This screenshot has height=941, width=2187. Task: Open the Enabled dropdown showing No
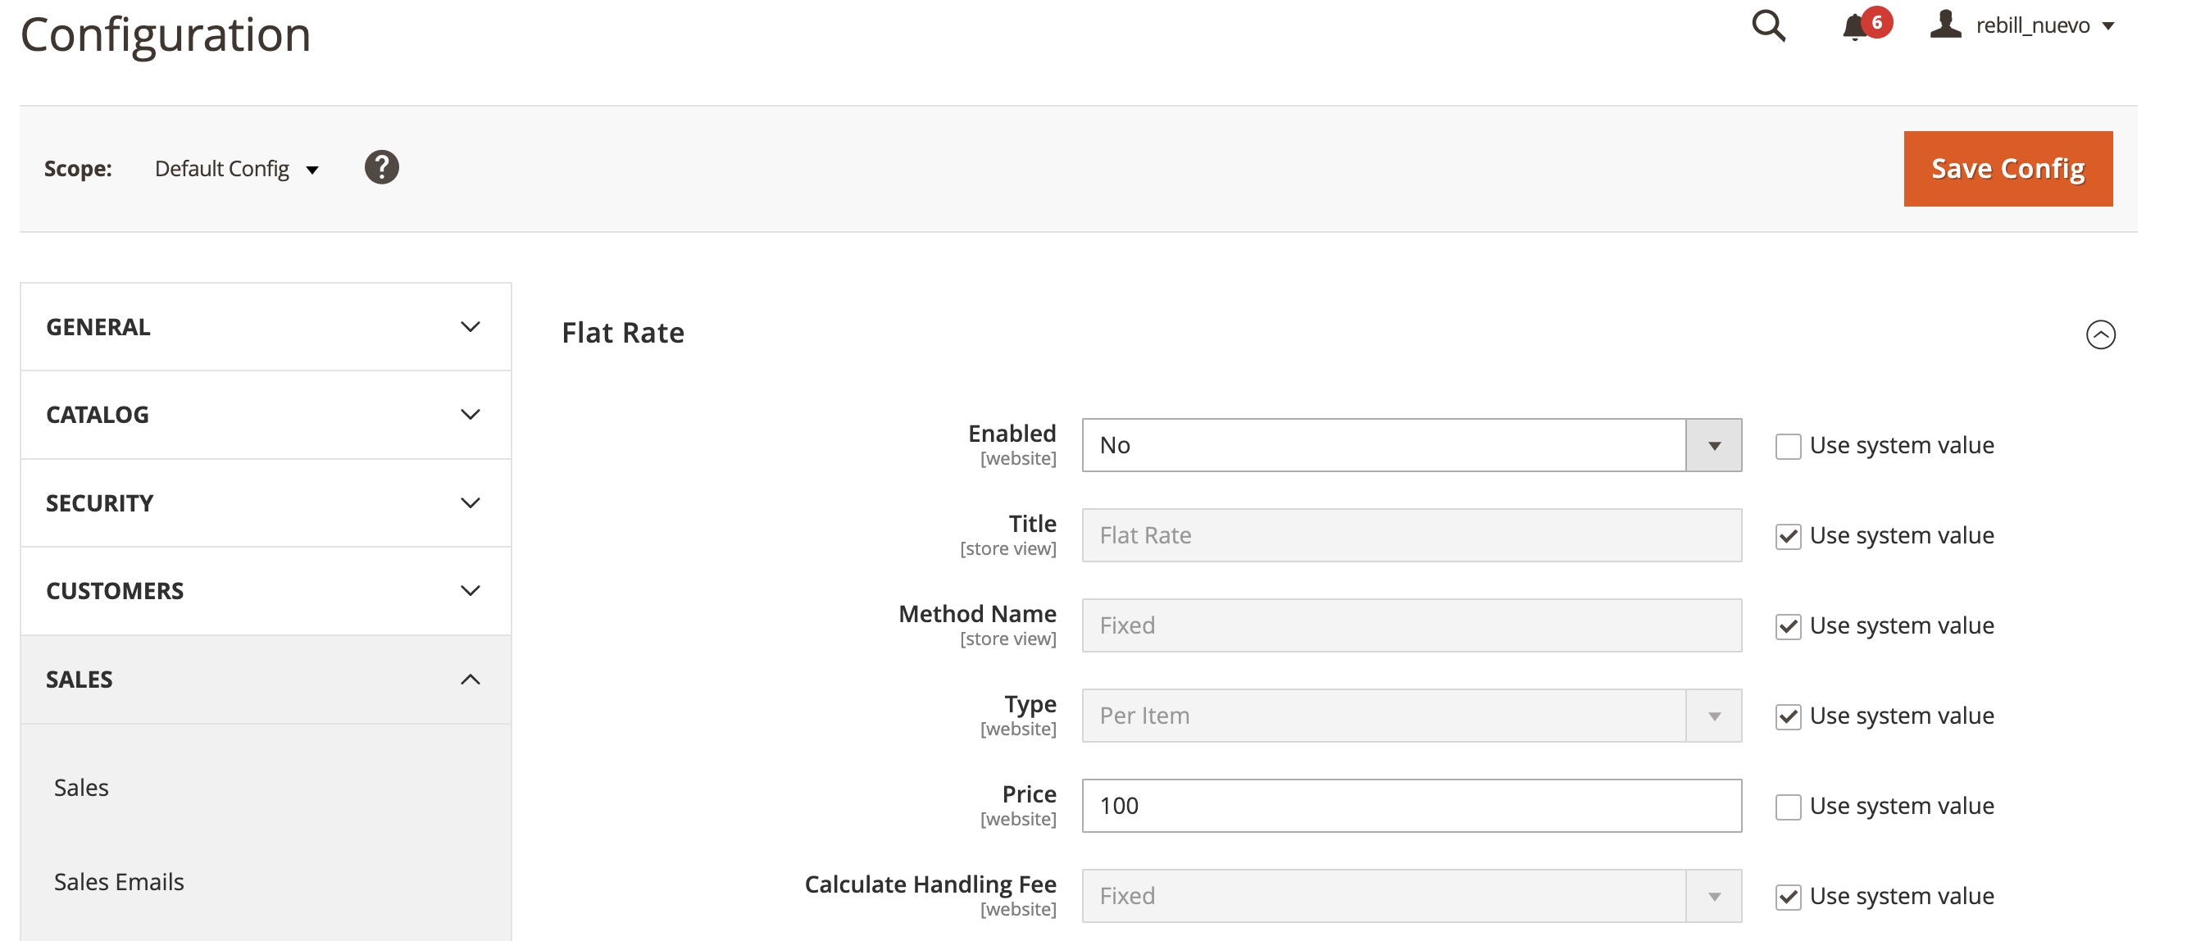coord(1411,445)
